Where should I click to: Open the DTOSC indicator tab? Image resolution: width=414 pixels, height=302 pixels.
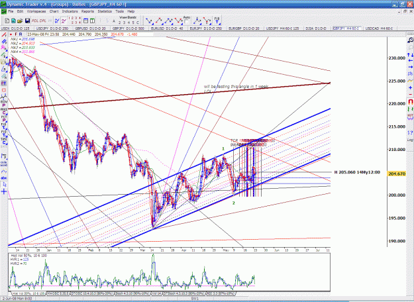(x=91, y=293)
